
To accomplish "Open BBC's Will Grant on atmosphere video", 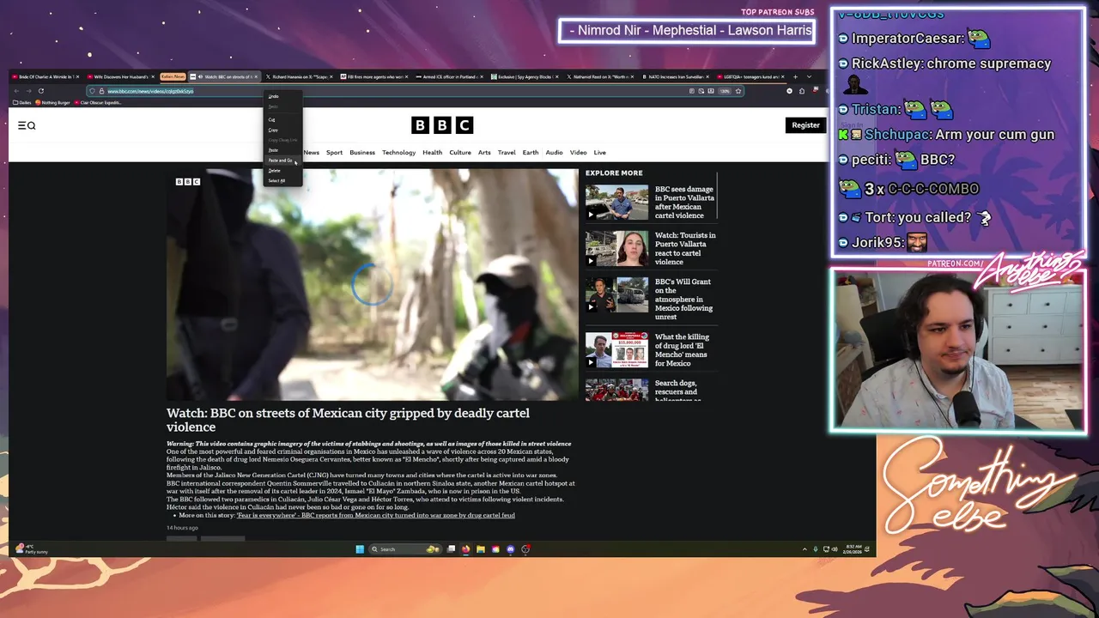I will pos(616,295).
